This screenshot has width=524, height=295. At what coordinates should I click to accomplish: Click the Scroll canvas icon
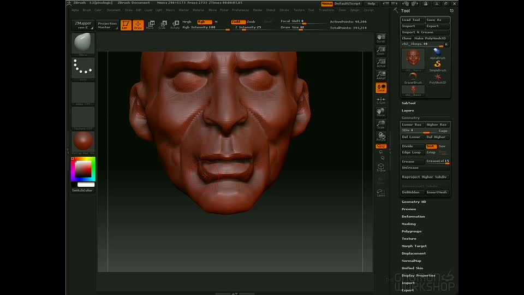point(381,38)
